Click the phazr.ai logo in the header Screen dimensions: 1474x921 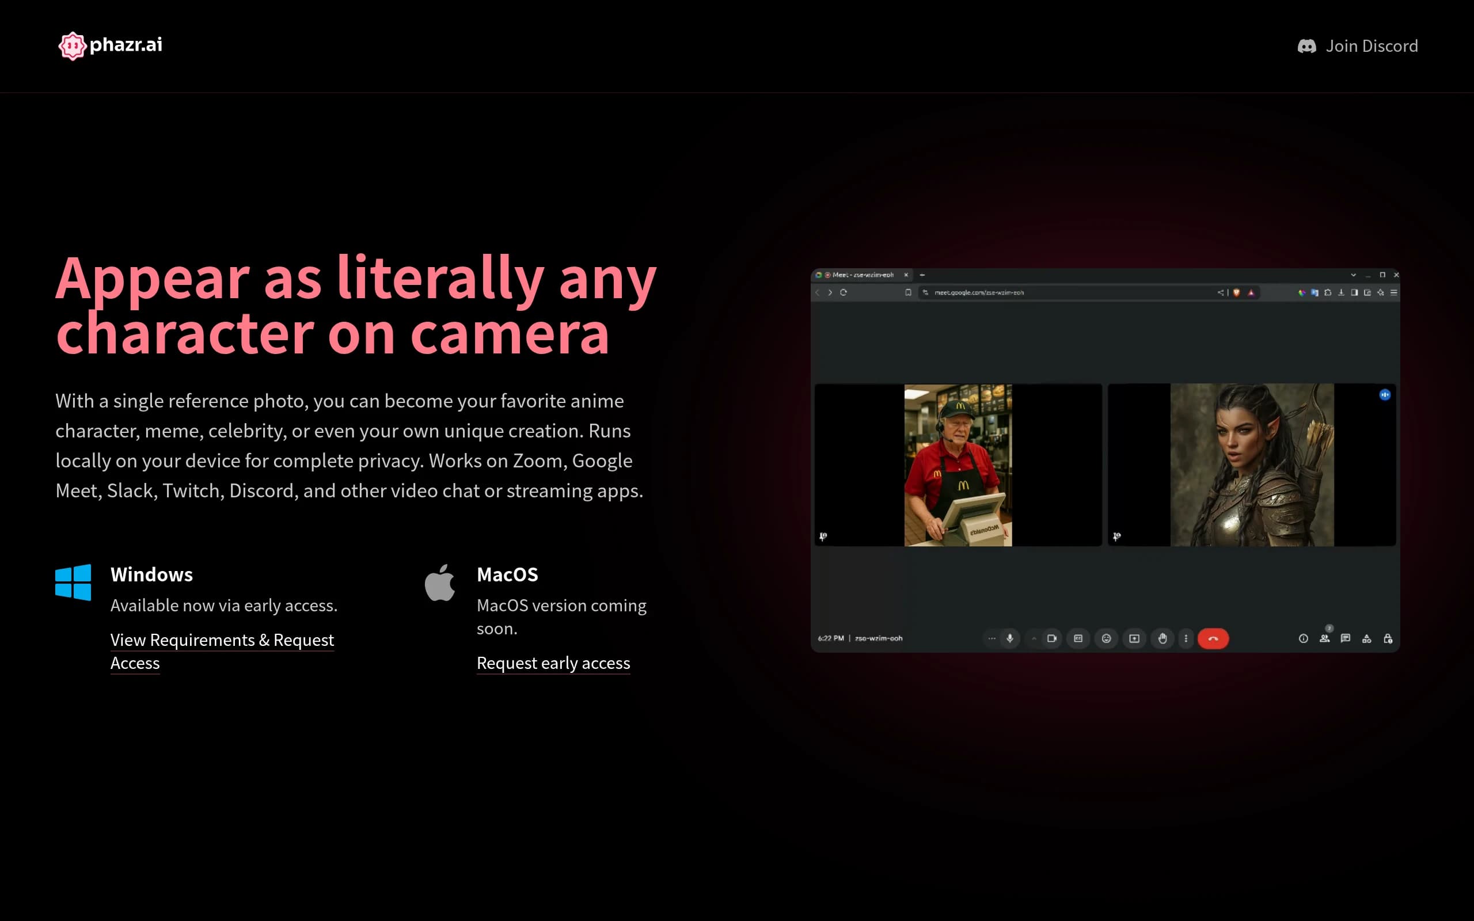tap(110, 45)
